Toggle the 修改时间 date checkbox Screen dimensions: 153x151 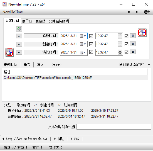coord(91,36)
